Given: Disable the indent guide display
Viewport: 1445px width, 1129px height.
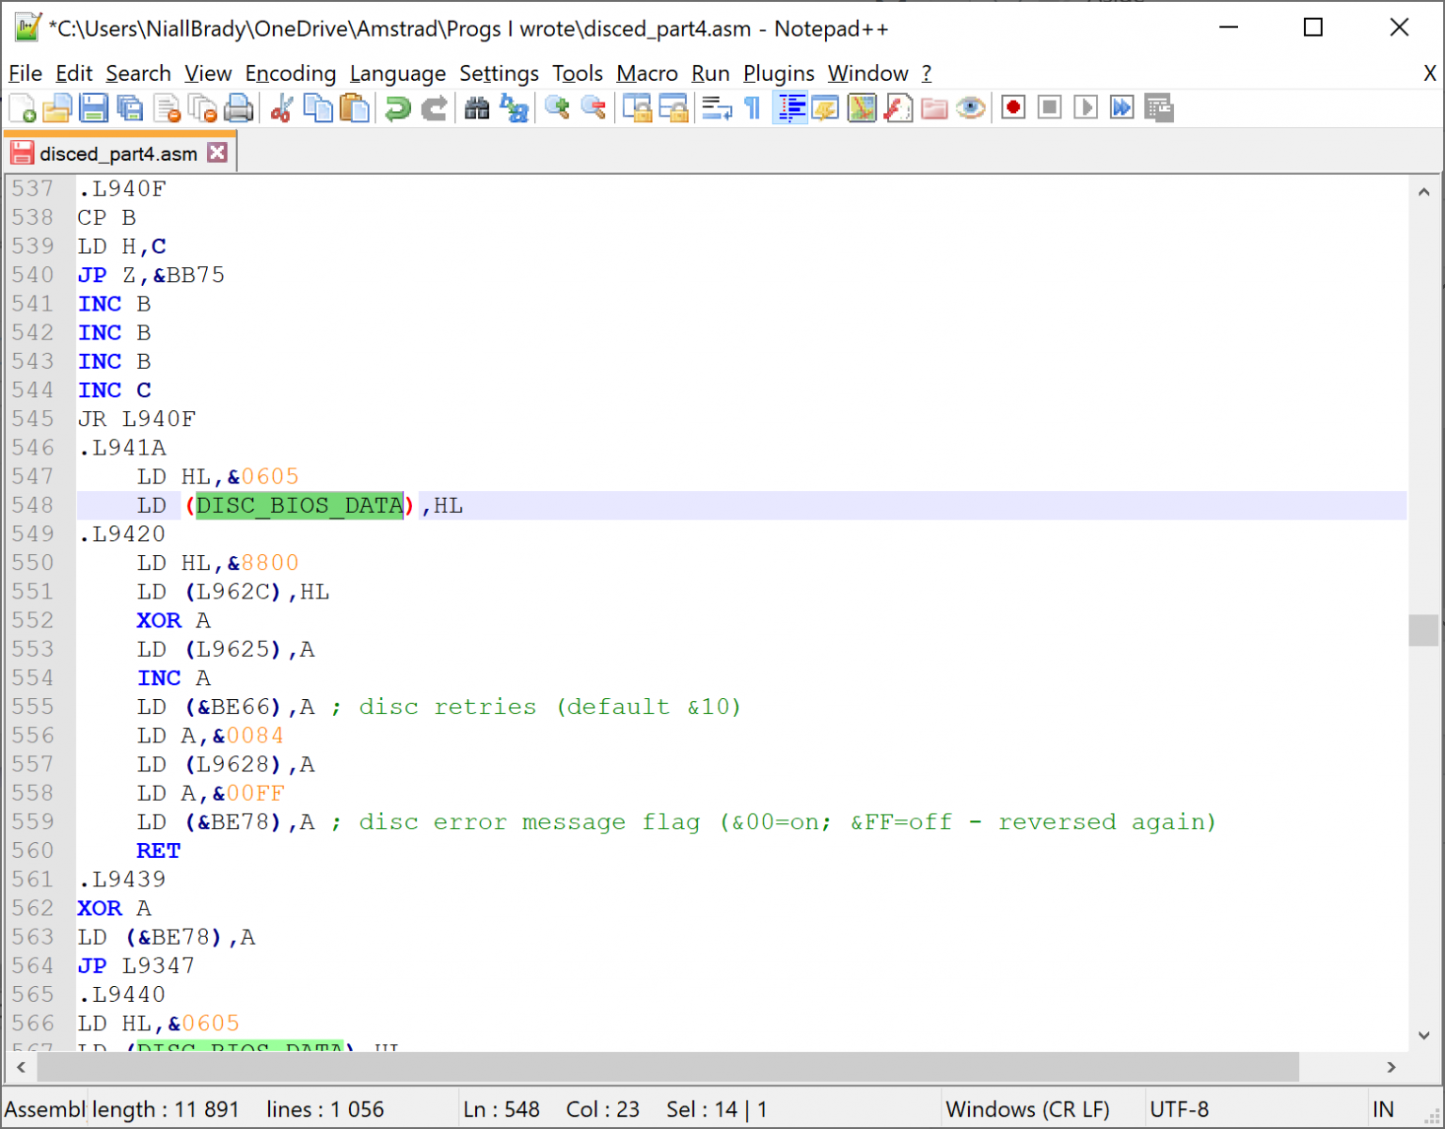Looking at the screenshot, I should tap(791, 107).
